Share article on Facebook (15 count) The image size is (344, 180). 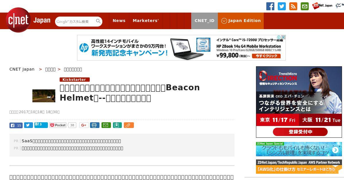[16, 125]
